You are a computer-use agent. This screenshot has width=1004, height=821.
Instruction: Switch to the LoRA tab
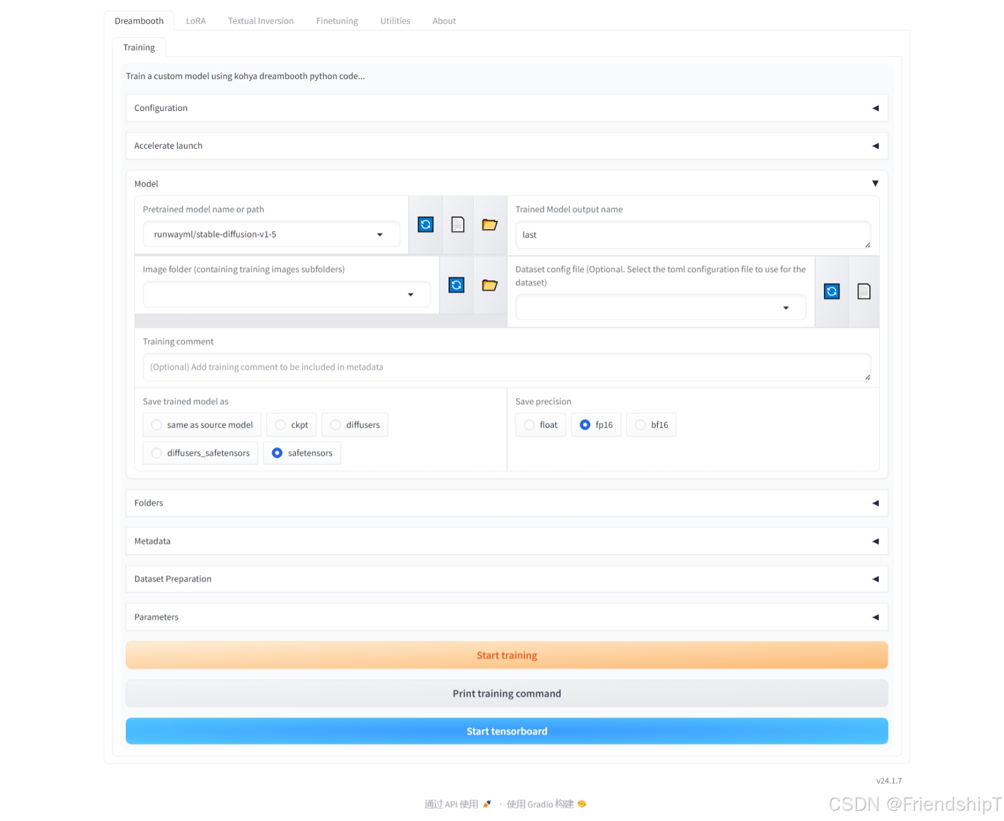point(196,21)
